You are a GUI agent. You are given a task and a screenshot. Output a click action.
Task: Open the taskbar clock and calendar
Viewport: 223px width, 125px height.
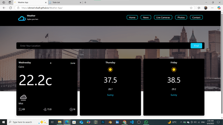point(210,122)
